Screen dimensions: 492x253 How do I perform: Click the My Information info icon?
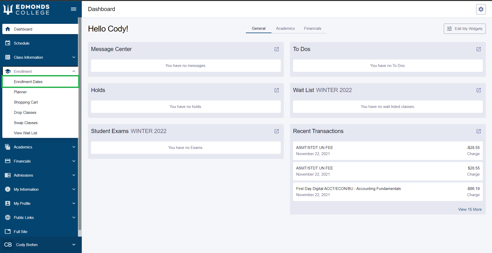(x=8, y=189)
